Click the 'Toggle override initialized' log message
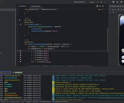The width and height of the screenshot is (124, 103). click(74, 78)
